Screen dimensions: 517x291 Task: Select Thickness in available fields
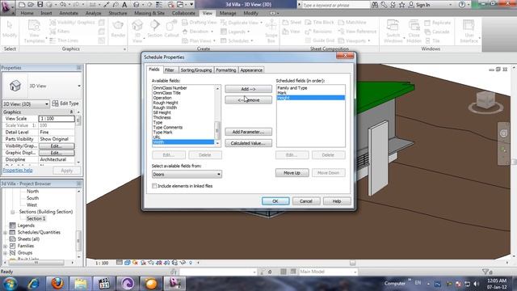[162, 117]
